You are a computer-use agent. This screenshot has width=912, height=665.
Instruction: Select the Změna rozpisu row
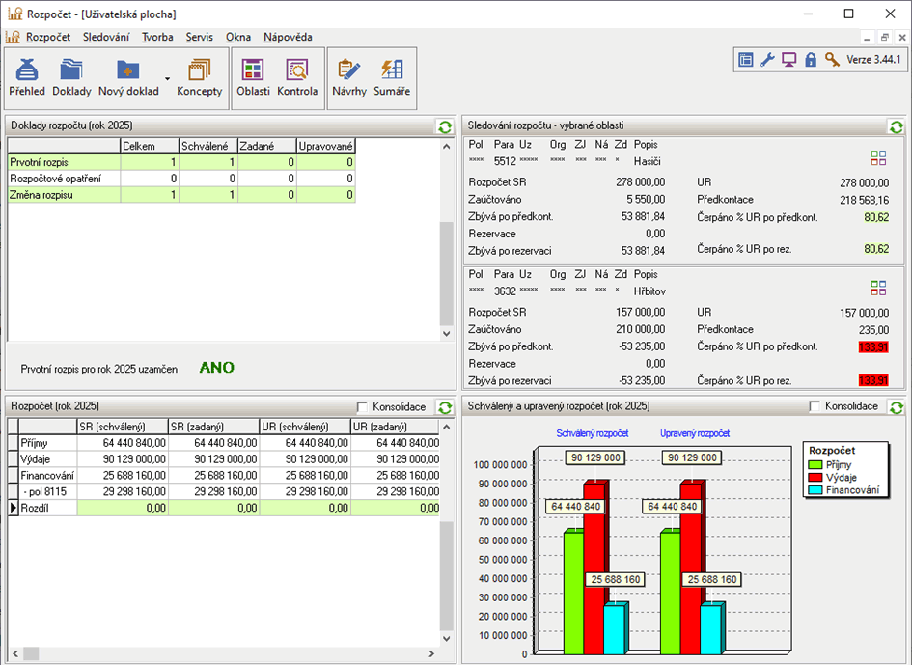[39, 195]
